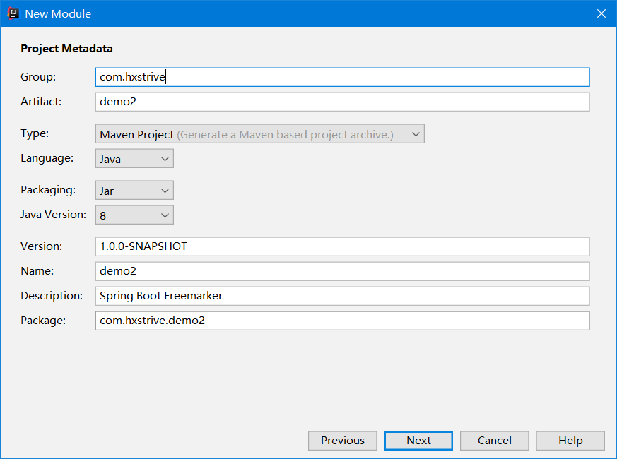Focus the Package field with com.hxstrive.demo2
The height and width of the screenshot is (459, 617).
342,321
